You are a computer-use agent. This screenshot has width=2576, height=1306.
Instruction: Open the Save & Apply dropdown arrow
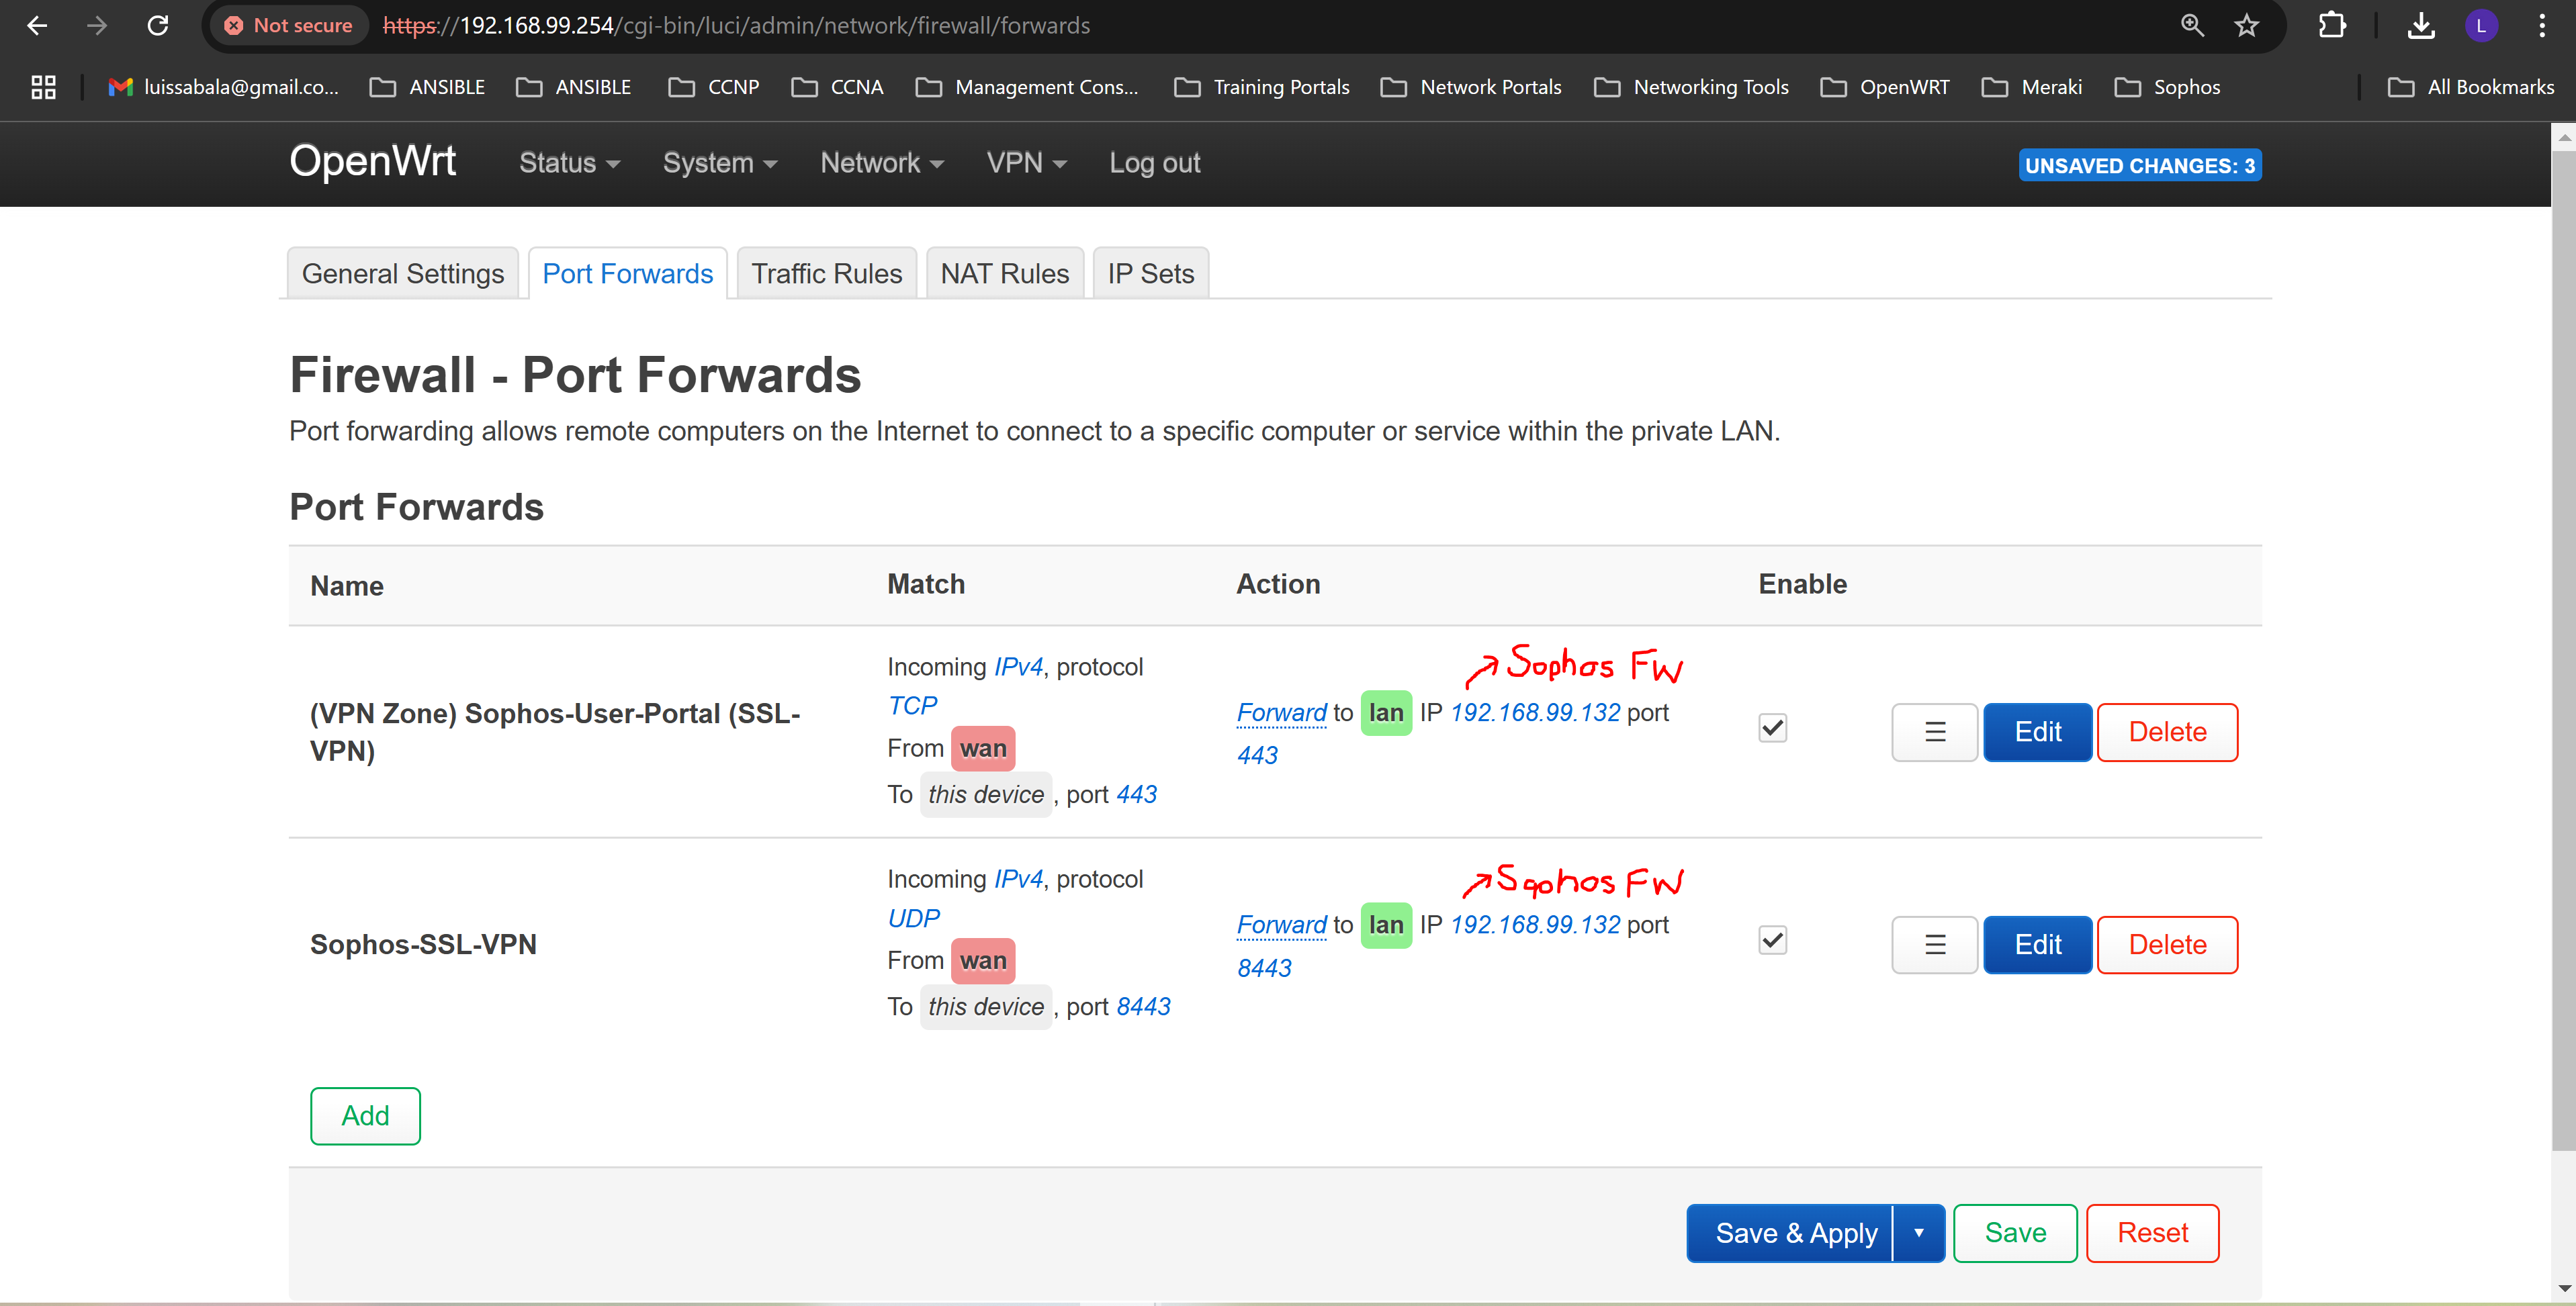coord(1918,1233)
